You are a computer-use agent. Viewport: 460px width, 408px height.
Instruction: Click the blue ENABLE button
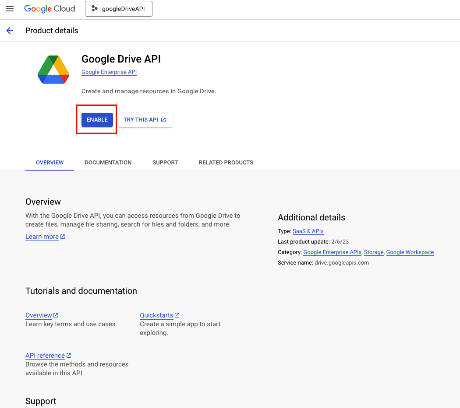coord(97,120)
